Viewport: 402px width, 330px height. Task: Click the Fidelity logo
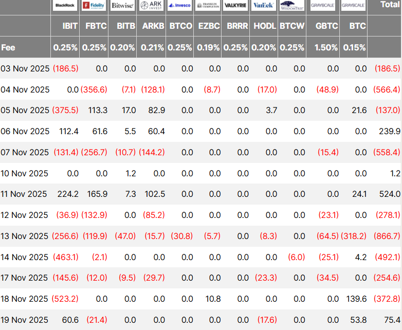pos(94,6)
